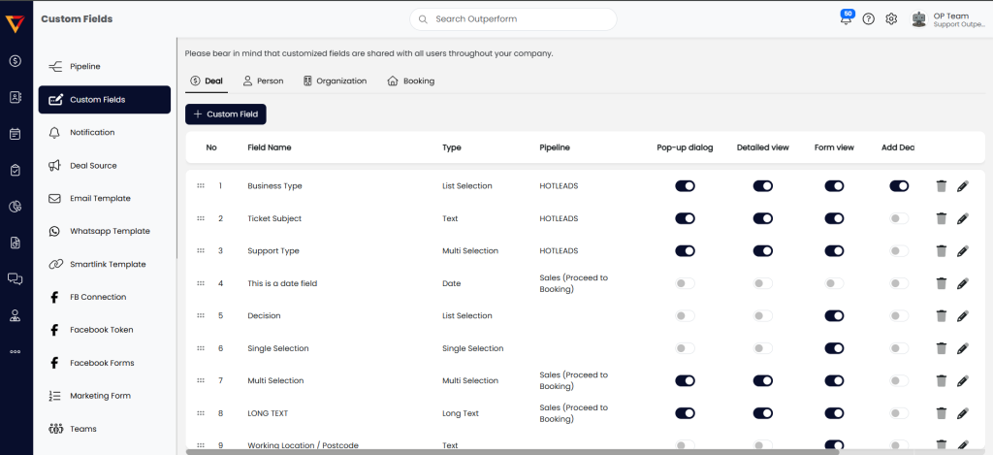Expand the three dots more menu in left rail
The height and width of the screenshot is (455, 993).
tap(15, 351)
